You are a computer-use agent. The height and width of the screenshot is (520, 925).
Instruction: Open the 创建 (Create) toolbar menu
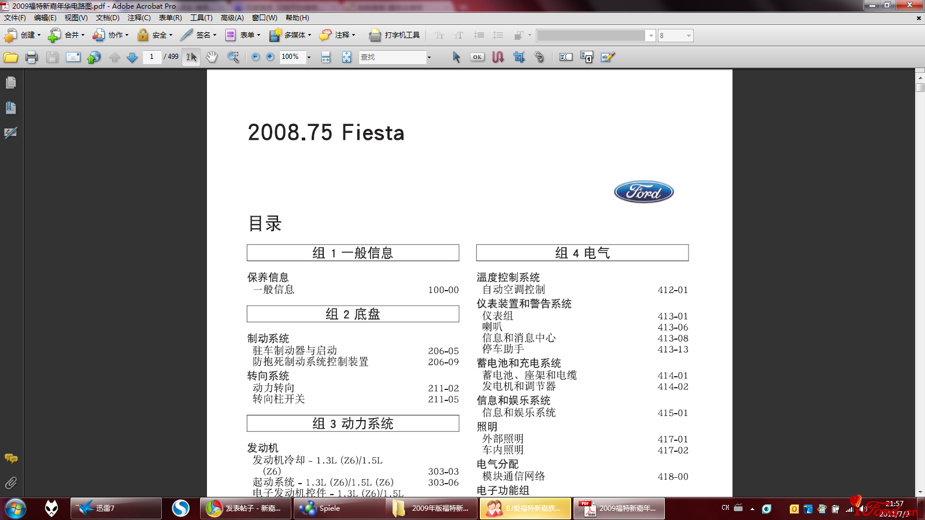(x=23, y=35)
